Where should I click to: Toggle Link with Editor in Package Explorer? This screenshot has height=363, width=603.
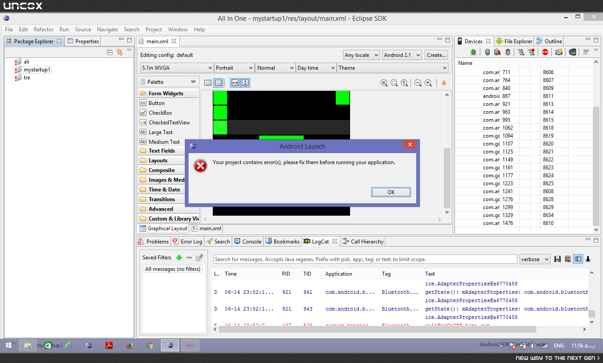pyautogui.click(x=120, y=52)
